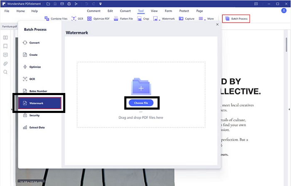This screenshot has width=291, height=186.
Task: Click the add-folder icon in drop zone
Action: pos(141,86)
